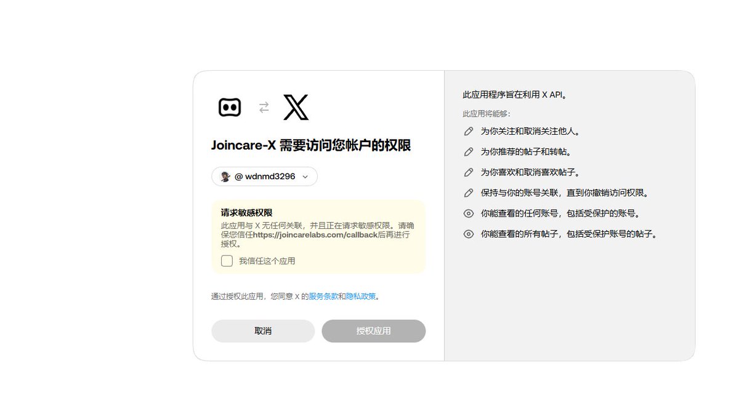Viewport: 739px width, 411px height.
Task: Click the https://joincarelabs.com/callback URL text
Action: coord(315,234)
